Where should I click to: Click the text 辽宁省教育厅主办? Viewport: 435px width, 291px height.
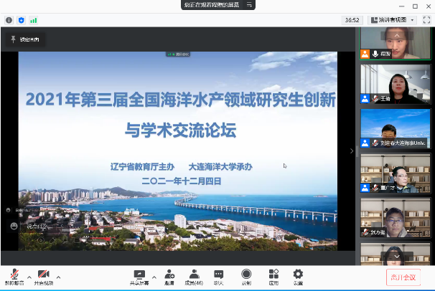[x=142, y=167]
